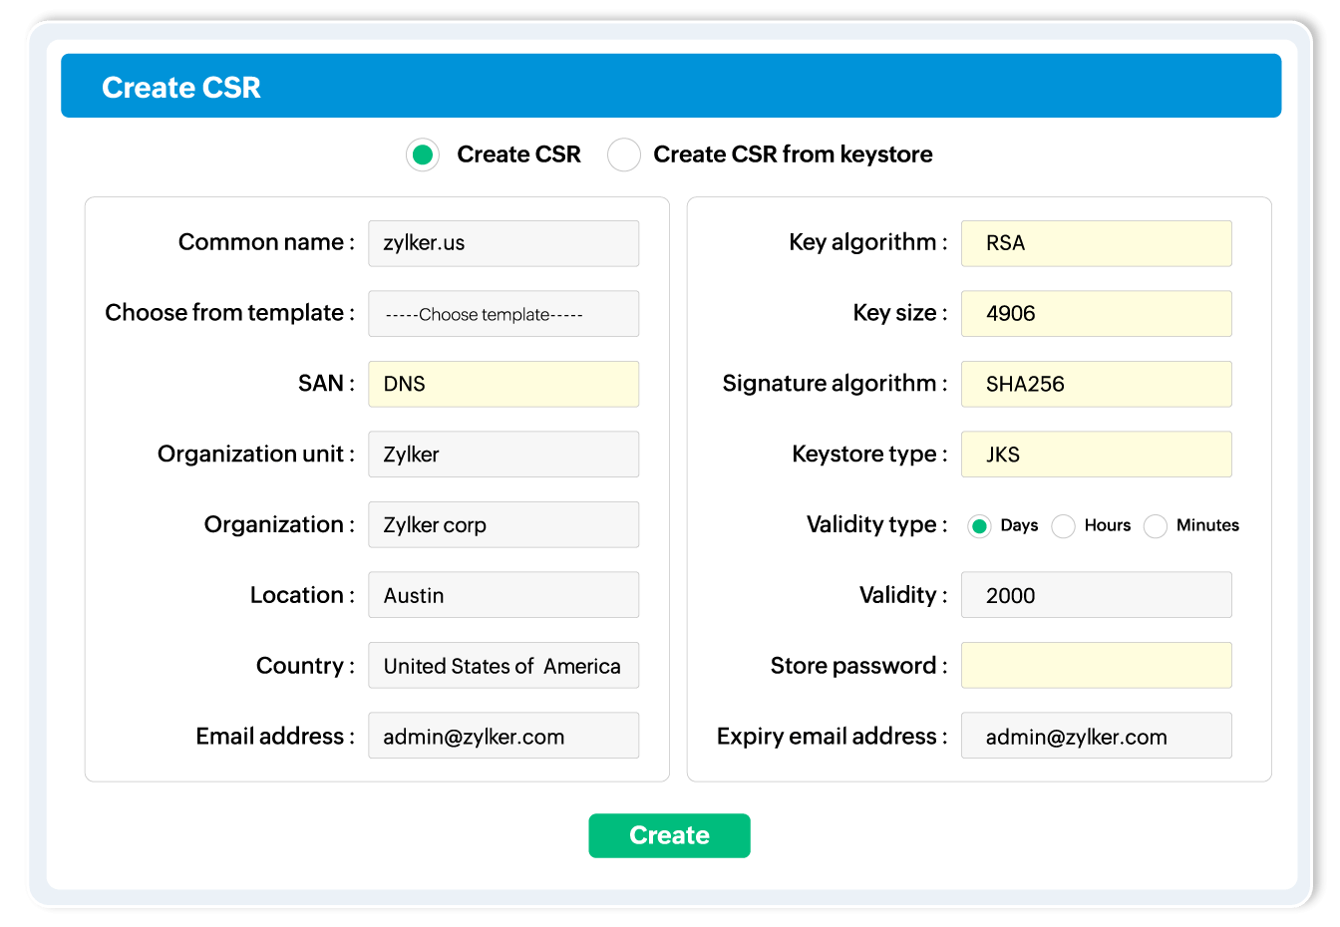This screenshot has height=927, width=1340.
Task: Click the Keystore type label
Action: (870, 455)
